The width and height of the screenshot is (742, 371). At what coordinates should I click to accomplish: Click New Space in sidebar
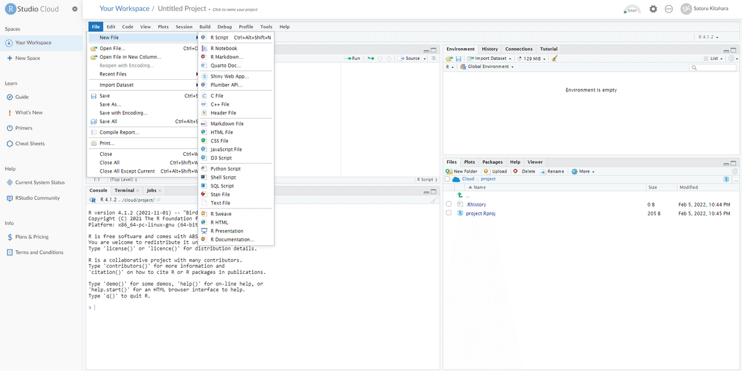coord(23,58)
